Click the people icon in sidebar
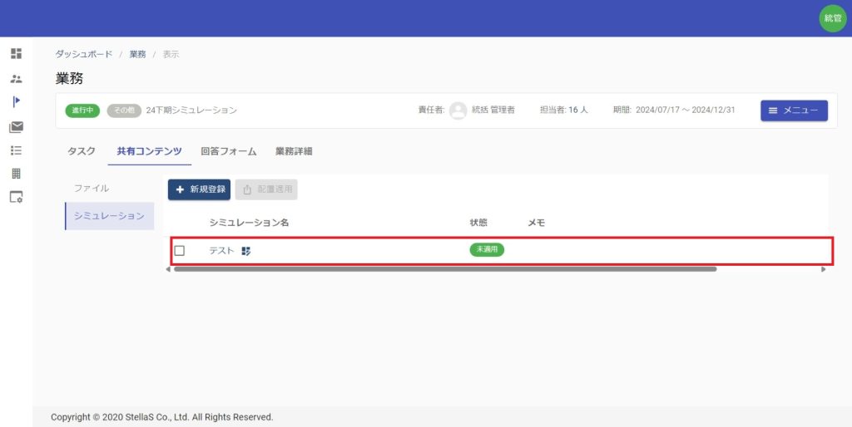Image resolution: width=852 pixels, height=427 pixels. (16, 79)
